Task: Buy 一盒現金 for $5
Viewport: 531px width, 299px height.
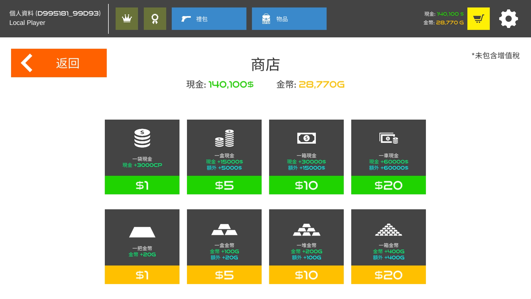Action: coord(224,185)
